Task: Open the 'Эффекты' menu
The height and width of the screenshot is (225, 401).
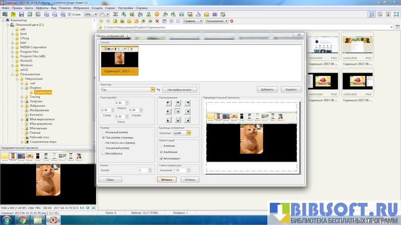Action: (x=42, y=8)
